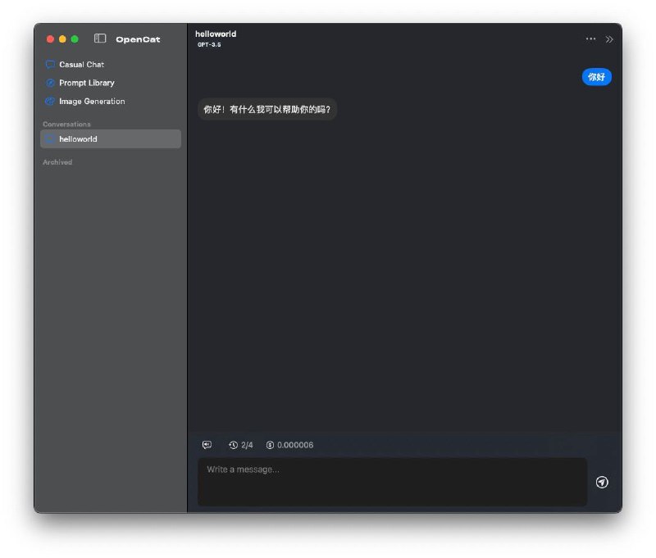Open the Prompt Library
Screen dimensions: 656x558
pyautogui.click(x=88, y=83)
